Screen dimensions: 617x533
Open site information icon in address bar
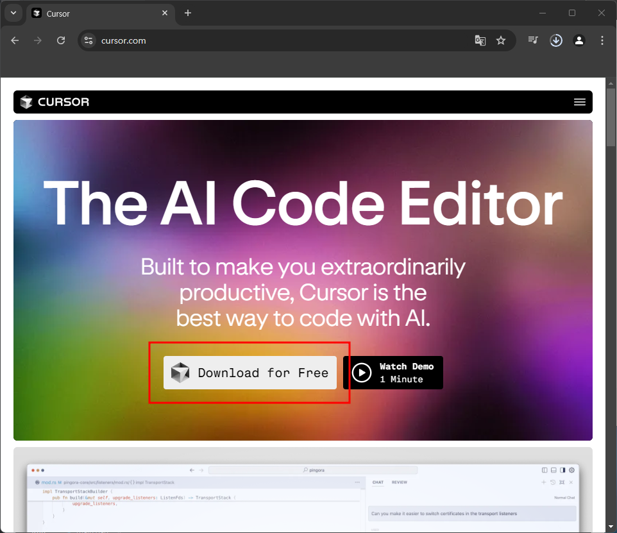(89, 40)
